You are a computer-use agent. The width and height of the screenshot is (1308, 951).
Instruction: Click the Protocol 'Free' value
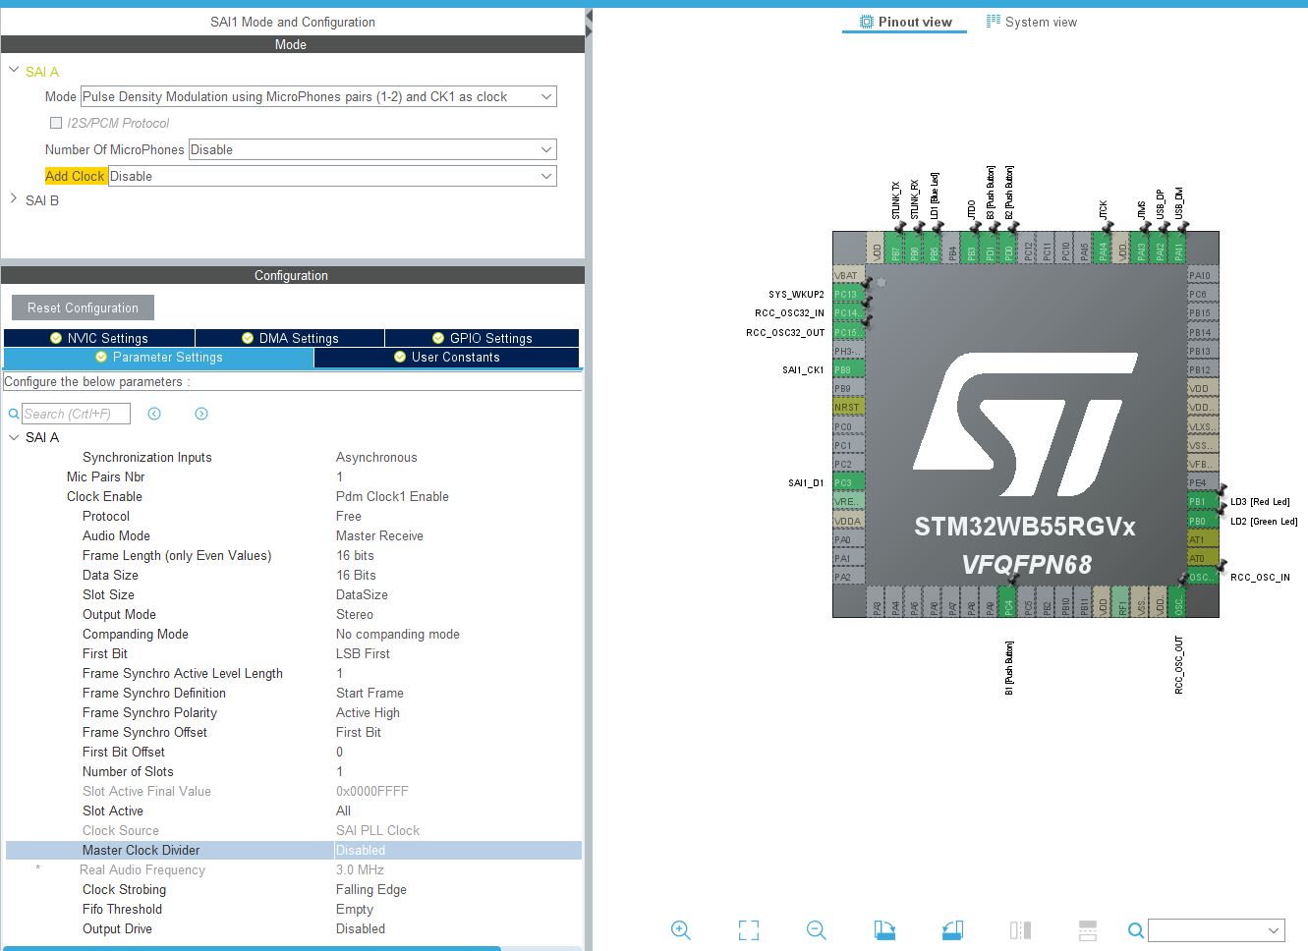click(x=349, y=516)
